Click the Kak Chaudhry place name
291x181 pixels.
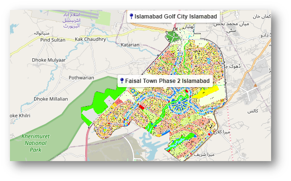tap(91, 39)
